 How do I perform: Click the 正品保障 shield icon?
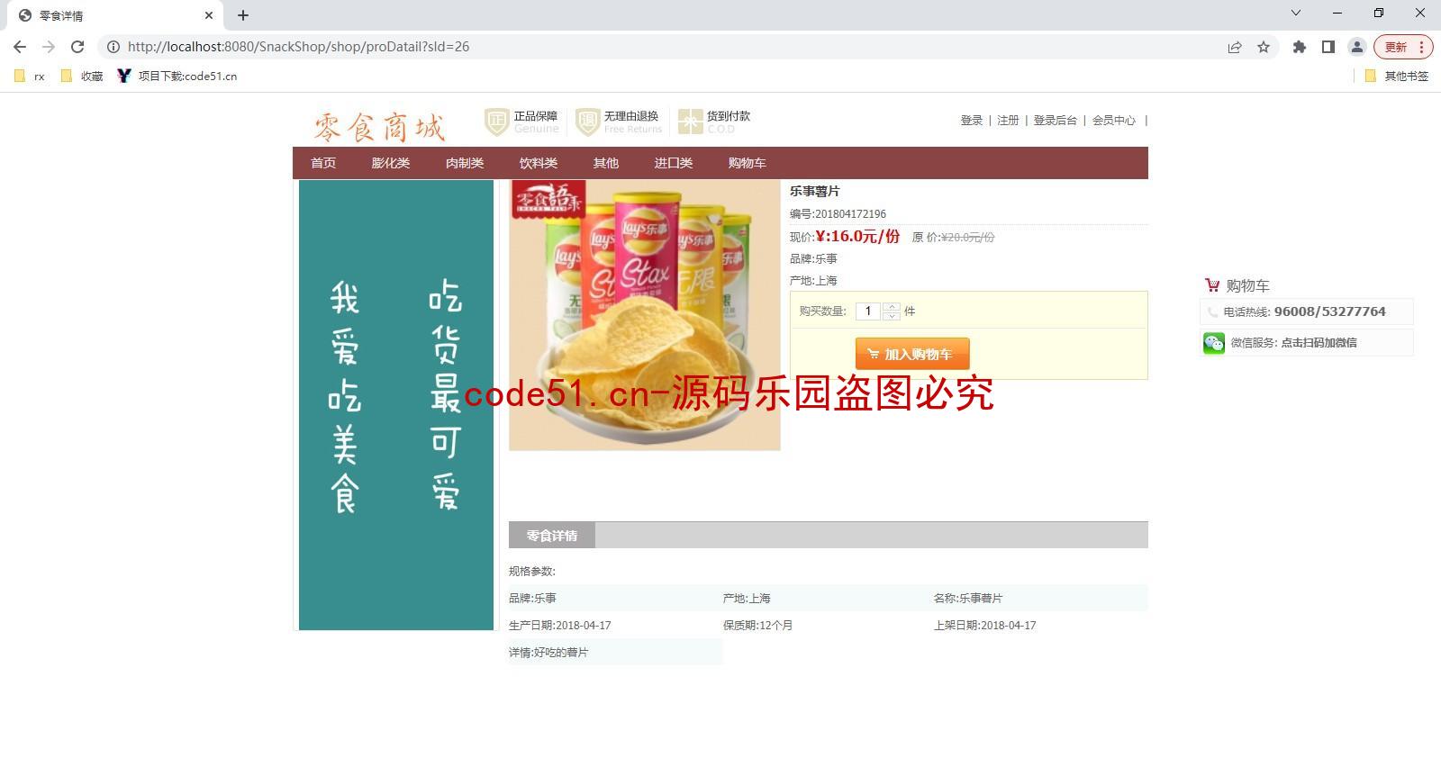point(496,122)
